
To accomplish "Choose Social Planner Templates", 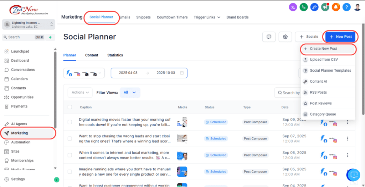I will 328,71.
